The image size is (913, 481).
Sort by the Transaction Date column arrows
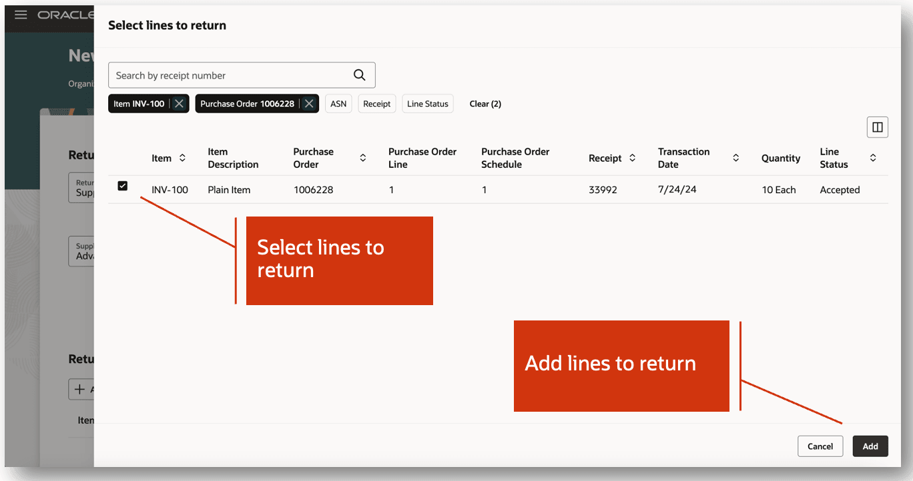(736, 158)
